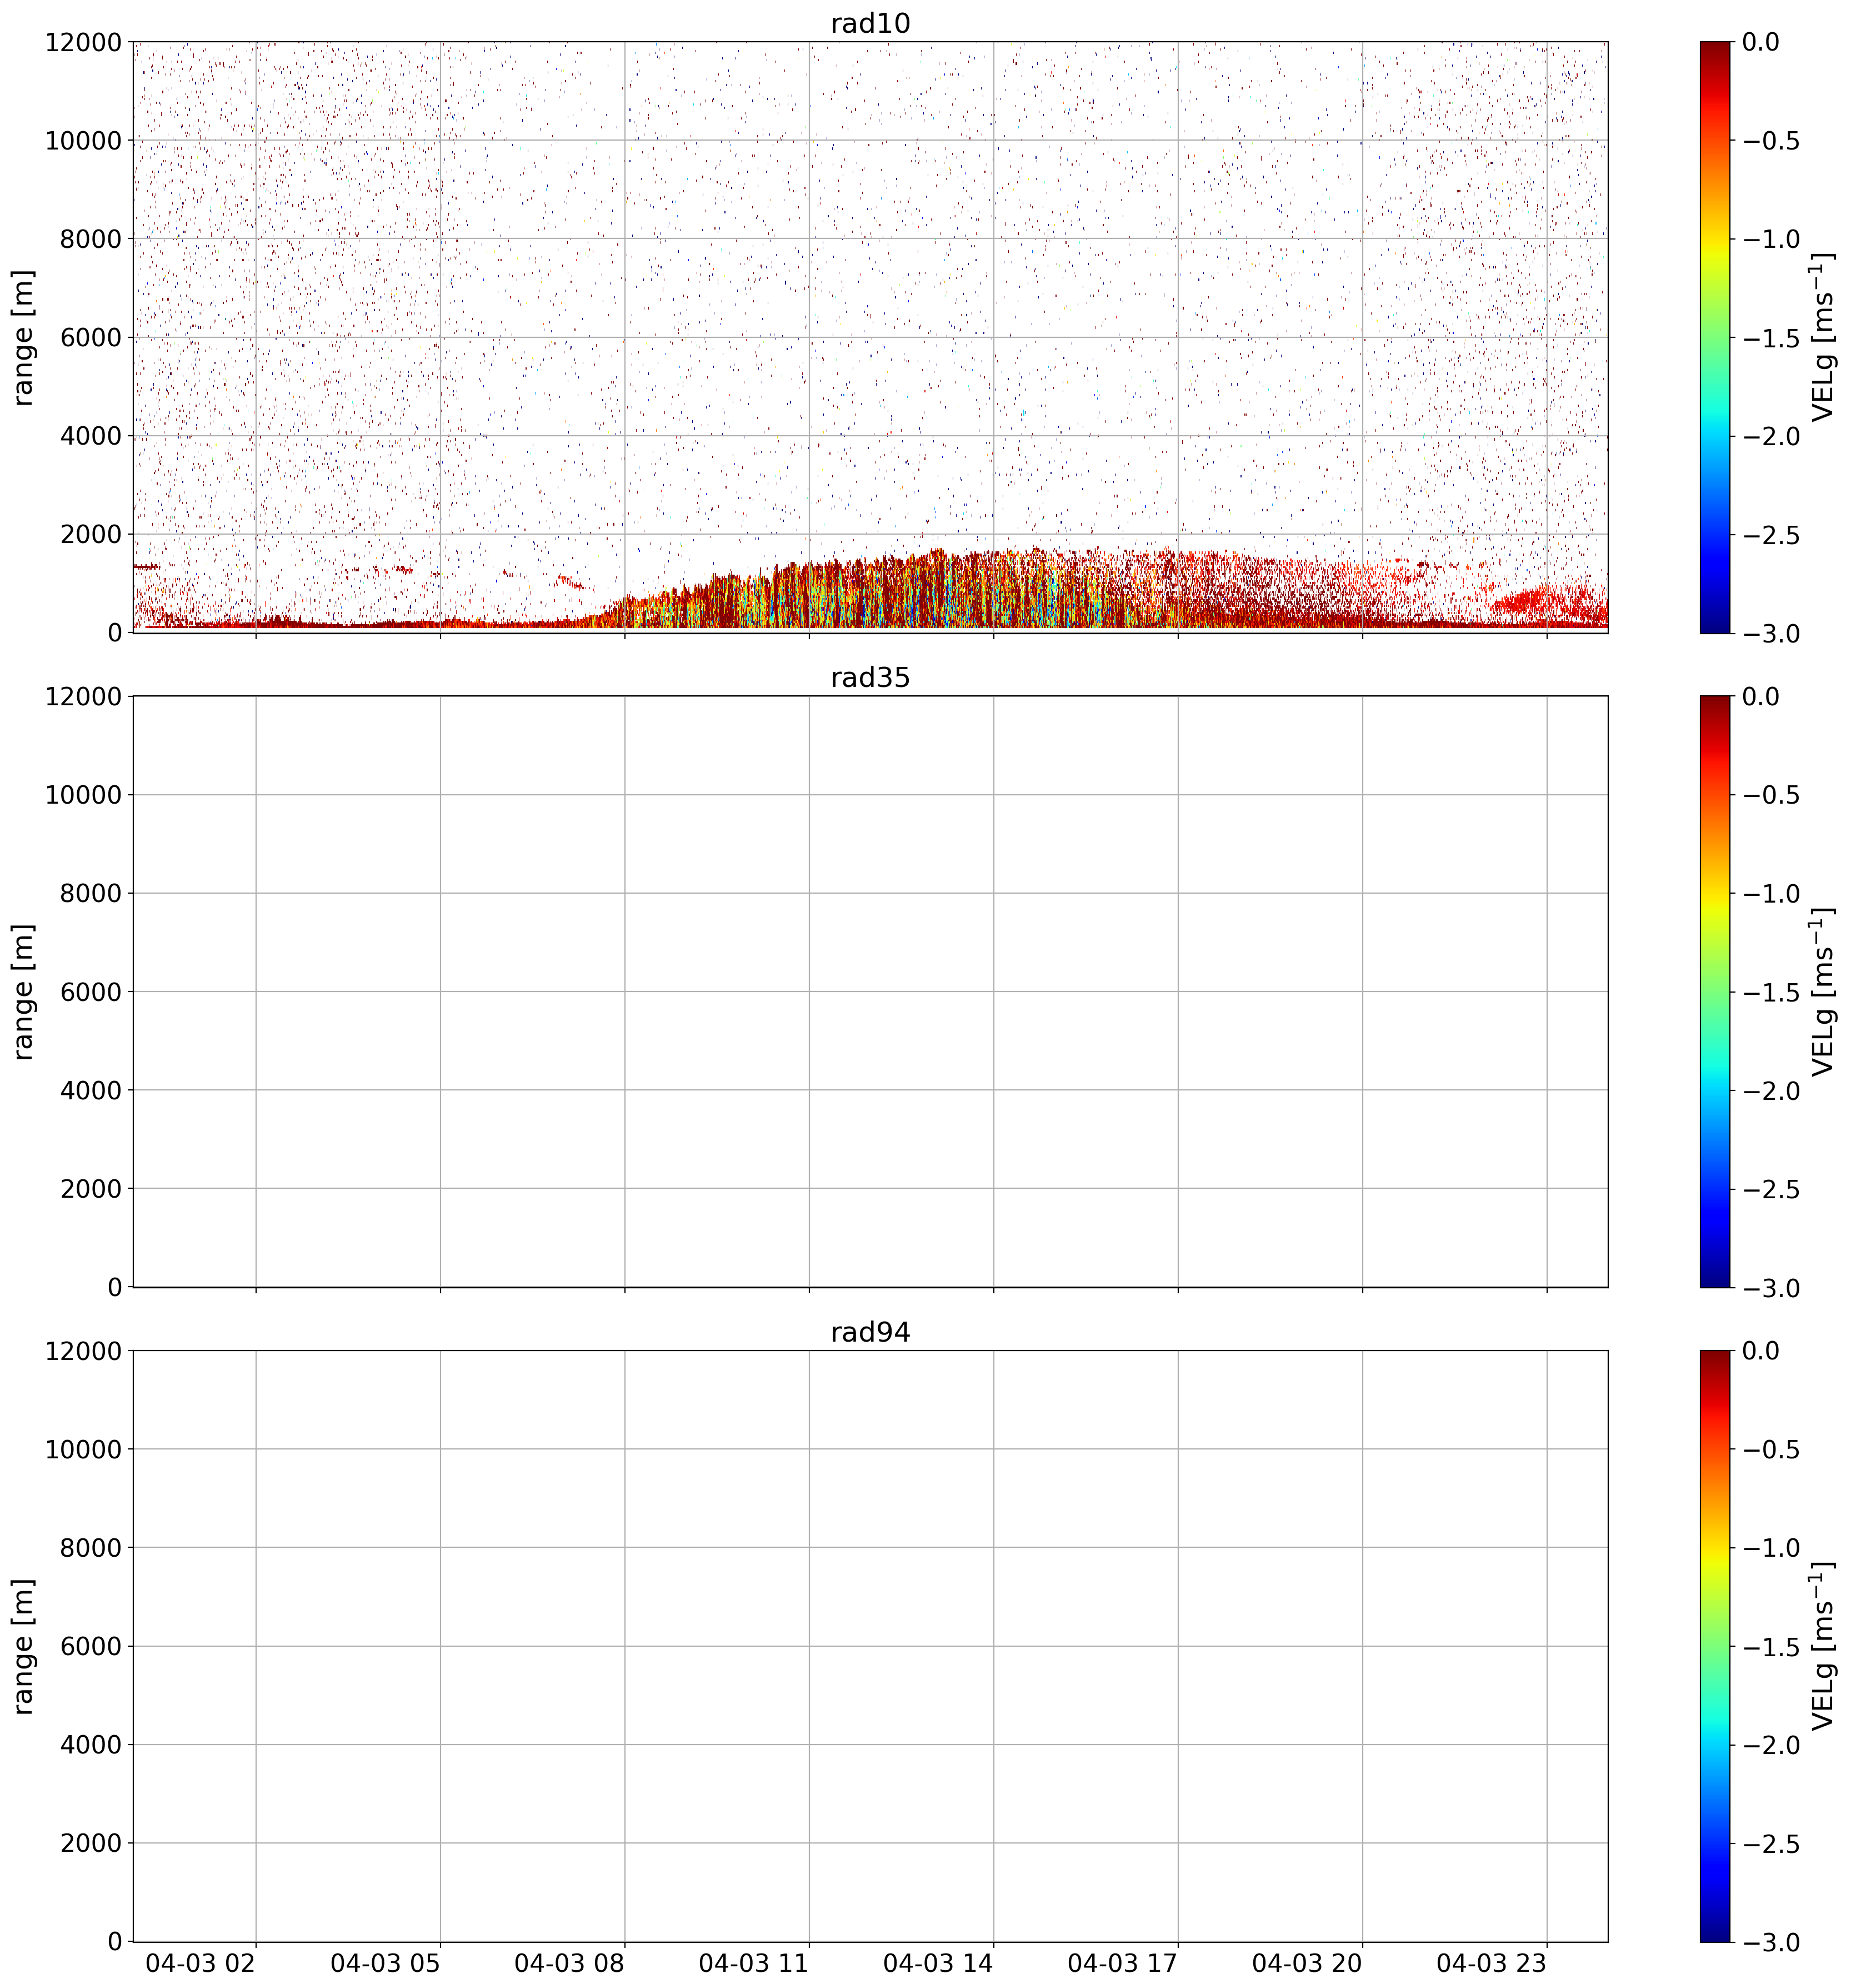Click inside the empty rad35 plot area
Screen dimensions: 1851x1988
click(869, 992)
